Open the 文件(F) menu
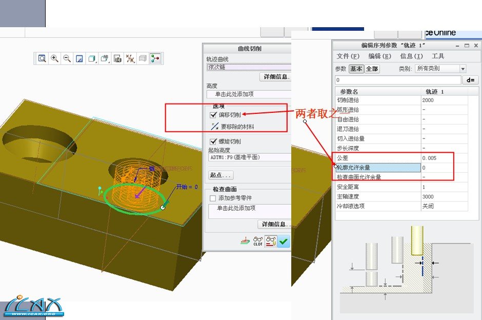 [x=348, y=56]
